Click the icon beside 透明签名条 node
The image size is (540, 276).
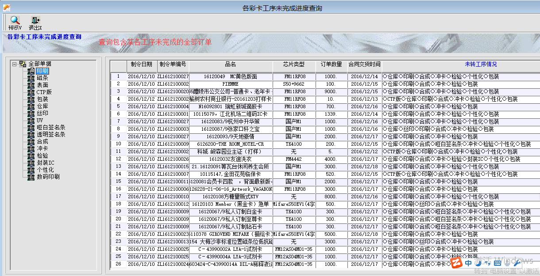pyautogui.click(x=31, y=135)
